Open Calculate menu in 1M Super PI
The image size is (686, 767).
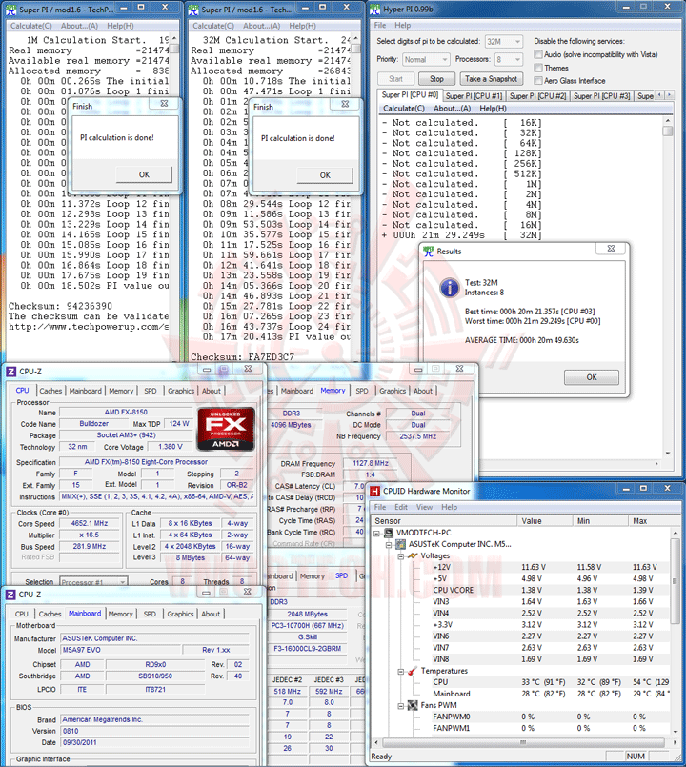coord(30,26)
